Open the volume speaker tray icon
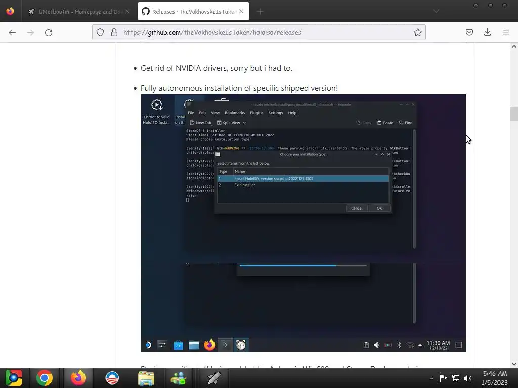The image size is (518, 388). click(x=468, y=378)
